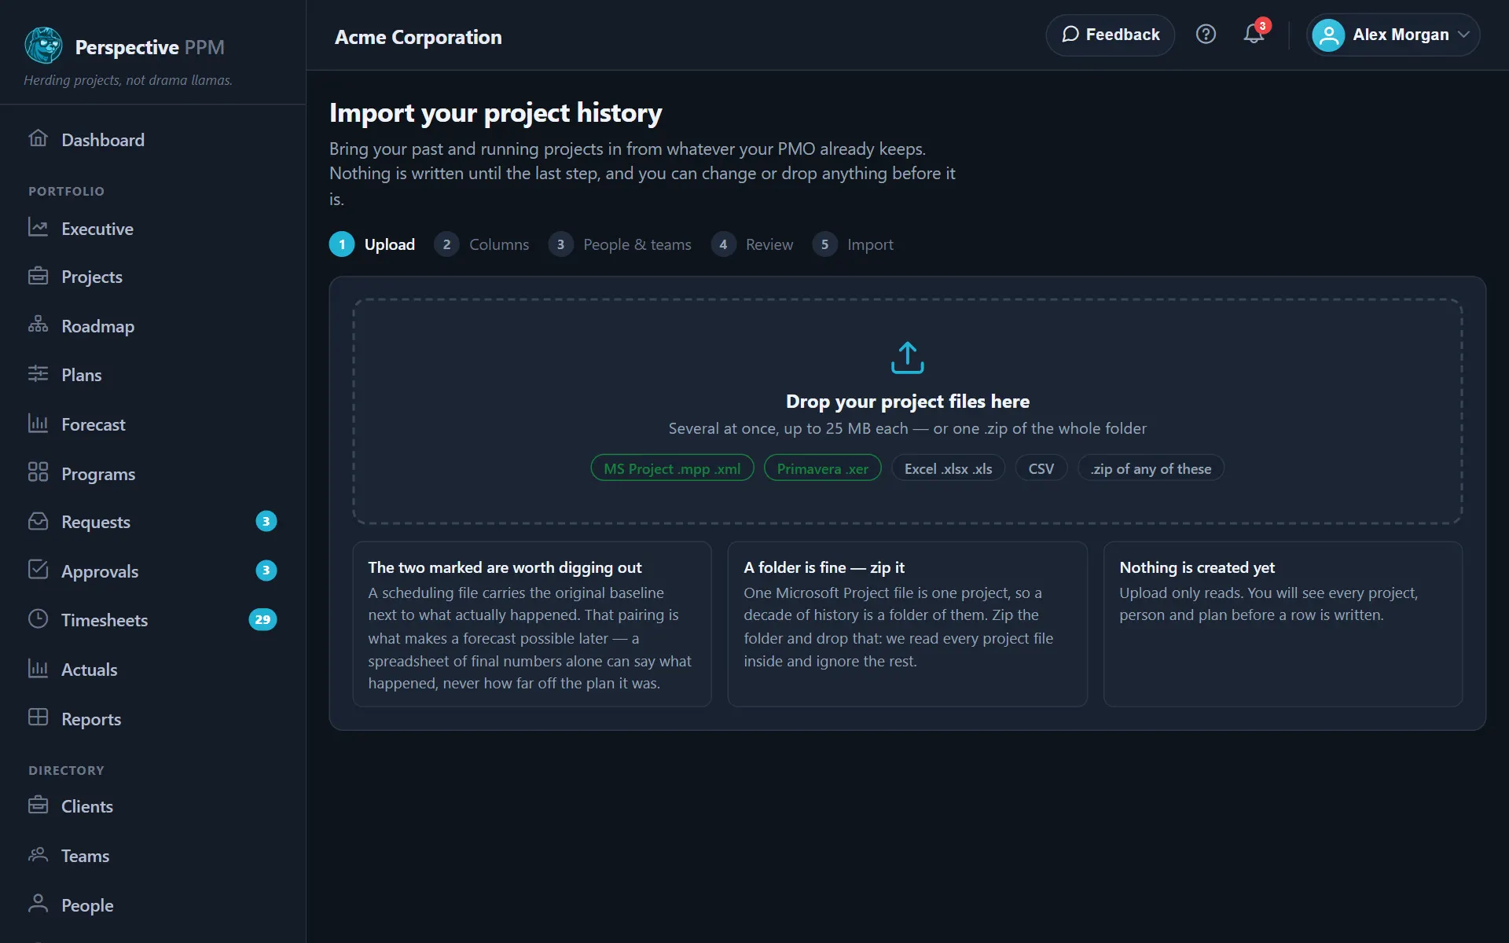Expand the Alex Morgan account menu
Image resolution: width=1509 pixels, height=943 pixels.
point(1393,35)
